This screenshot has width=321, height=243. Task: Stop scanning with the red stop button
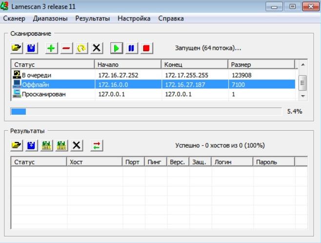coord(146,48)
